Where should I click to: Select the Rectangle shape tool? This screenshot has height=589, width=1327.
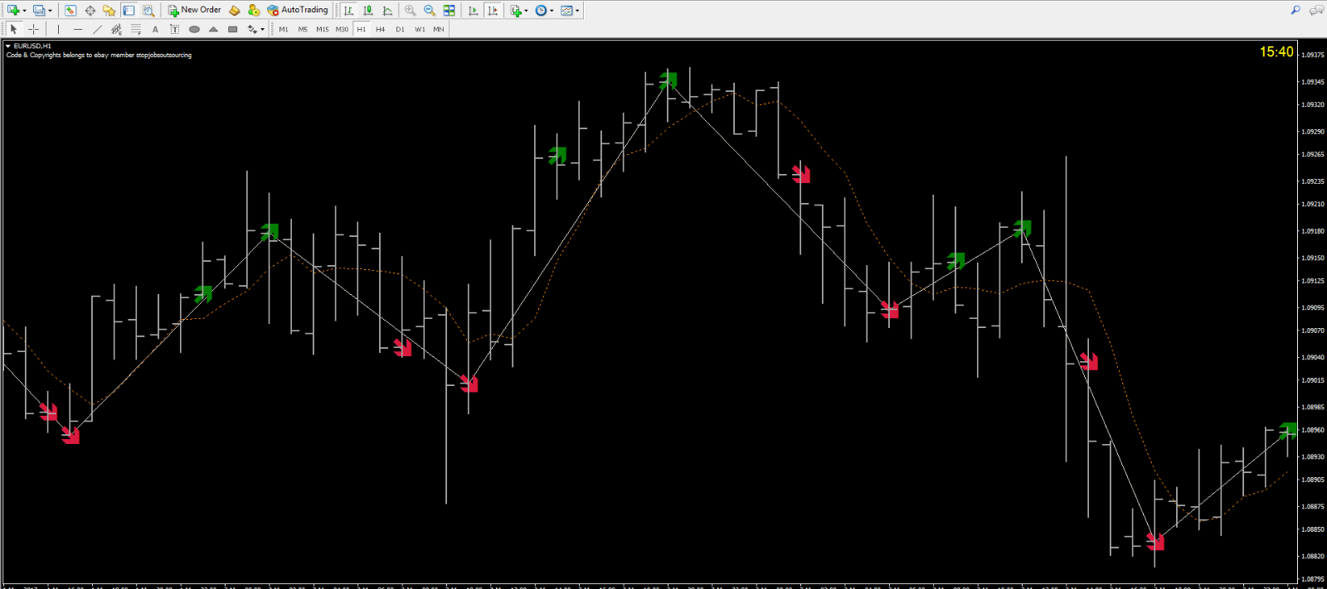233,29
